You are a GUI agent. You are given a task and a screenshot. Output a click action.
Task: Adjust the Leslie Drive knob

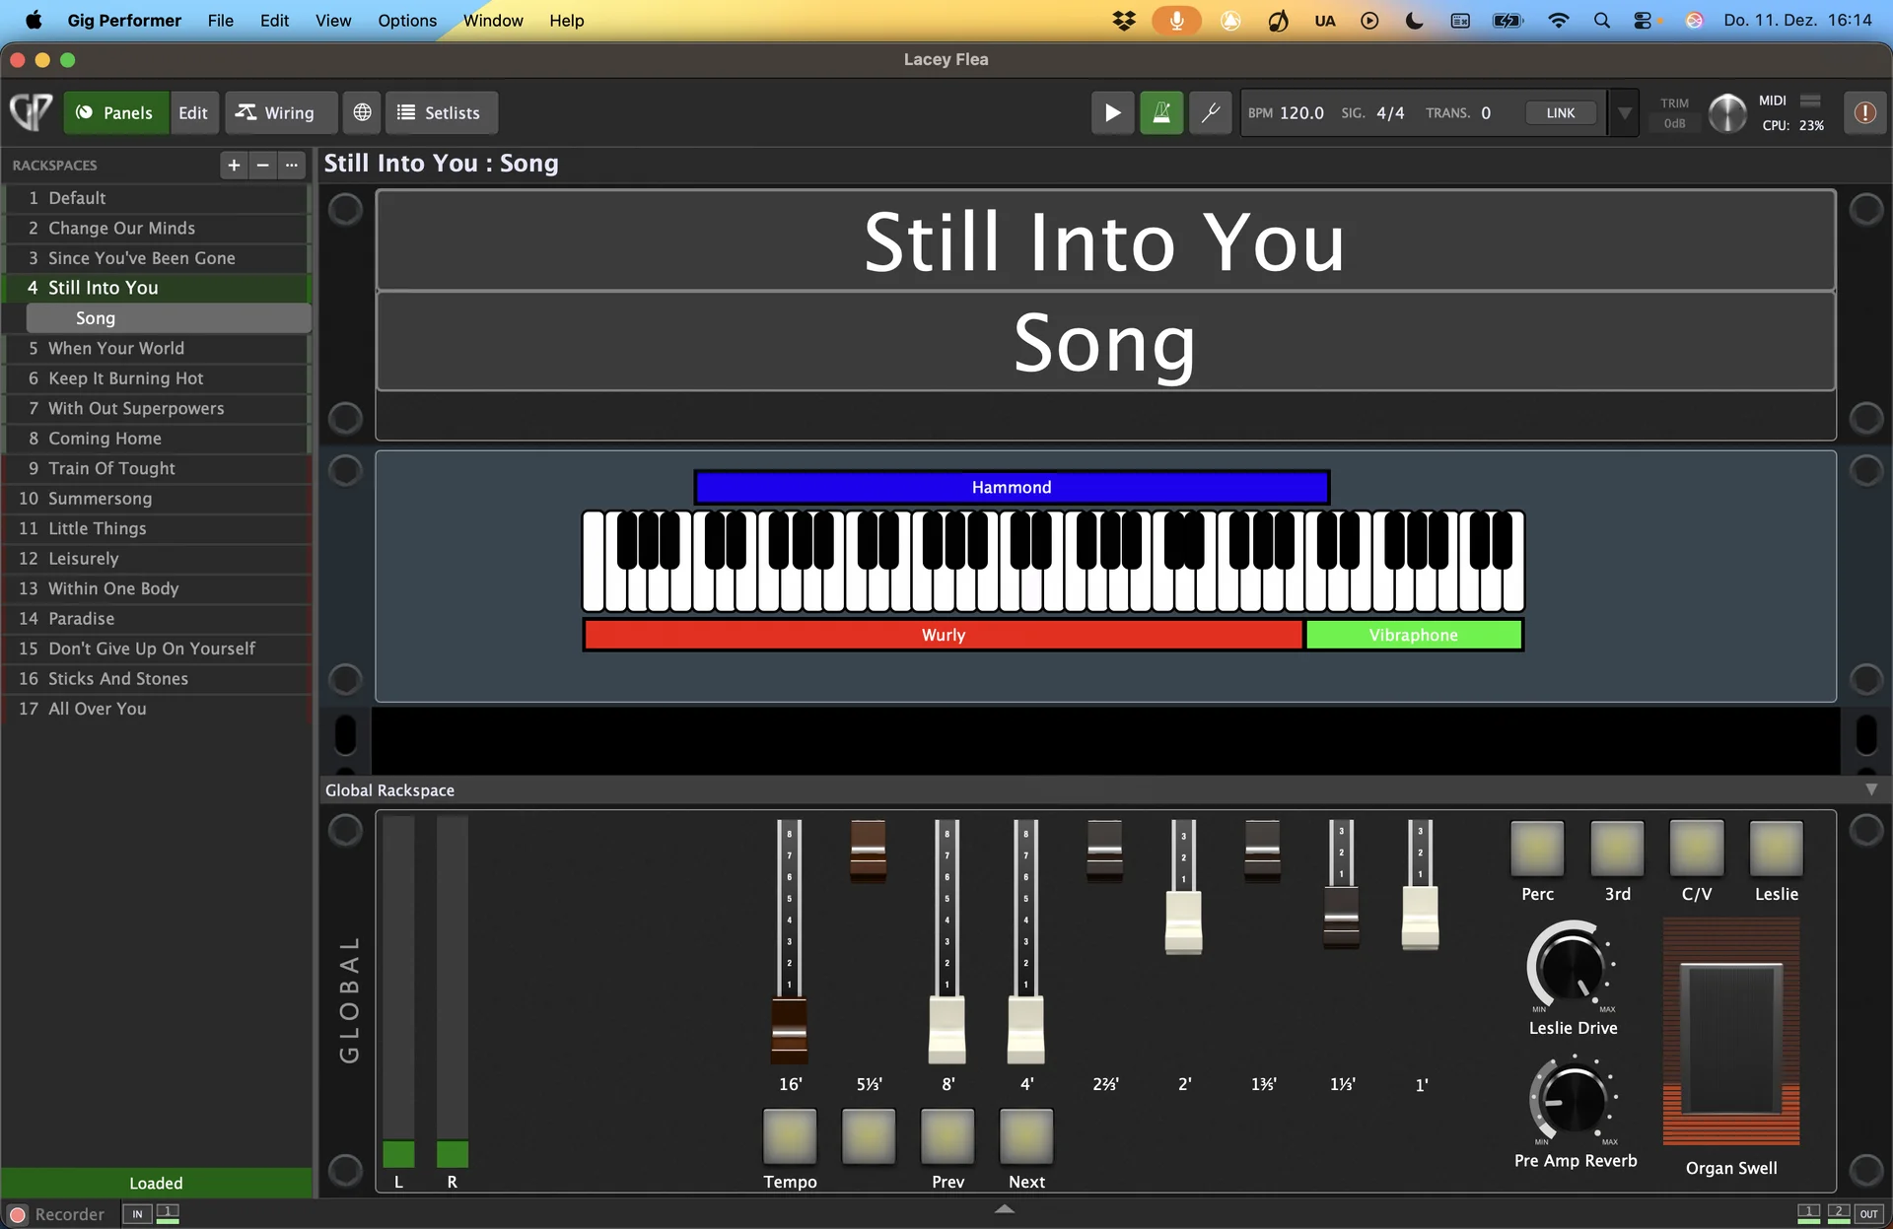click(x=1572, y=966)
